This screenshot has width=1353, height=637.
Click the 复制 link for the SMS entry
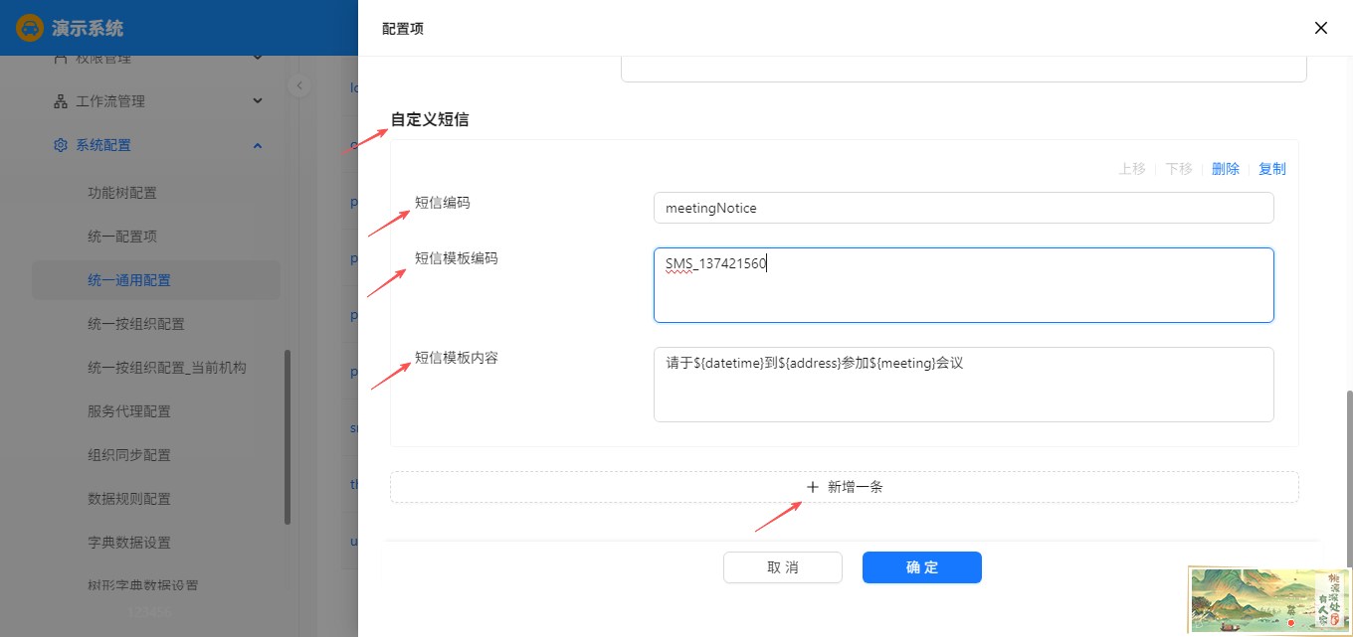pyautogui.click(x=1272, y=169)
